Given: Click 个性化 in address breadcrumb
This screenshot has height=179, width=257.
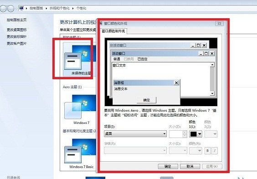Looking at the screenshot, I should pyautogui.click(x=81, y=8).
